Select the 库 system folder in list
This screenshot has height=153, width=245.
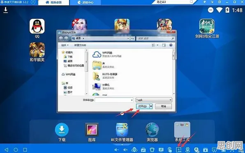pos(103,65)
